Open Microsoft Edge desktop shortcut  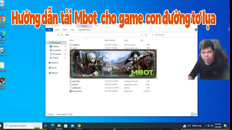click(x=2, y=37)
